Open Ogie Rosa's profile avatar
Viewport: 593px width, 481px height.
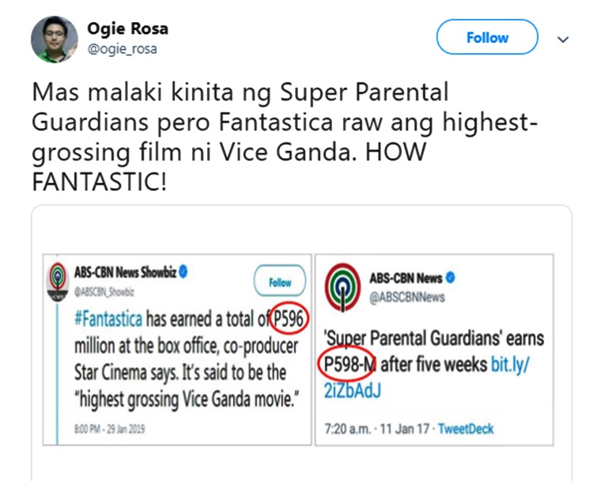pos(54,38)
